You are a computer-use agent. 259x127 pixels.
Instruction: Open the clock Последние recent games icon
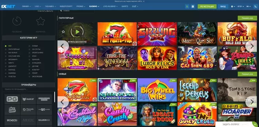pos(17,21)
